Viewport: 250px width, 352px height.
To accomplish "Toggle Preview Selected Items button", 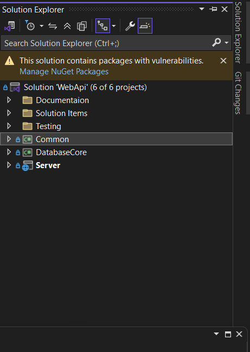I will [x=145, y=26].
